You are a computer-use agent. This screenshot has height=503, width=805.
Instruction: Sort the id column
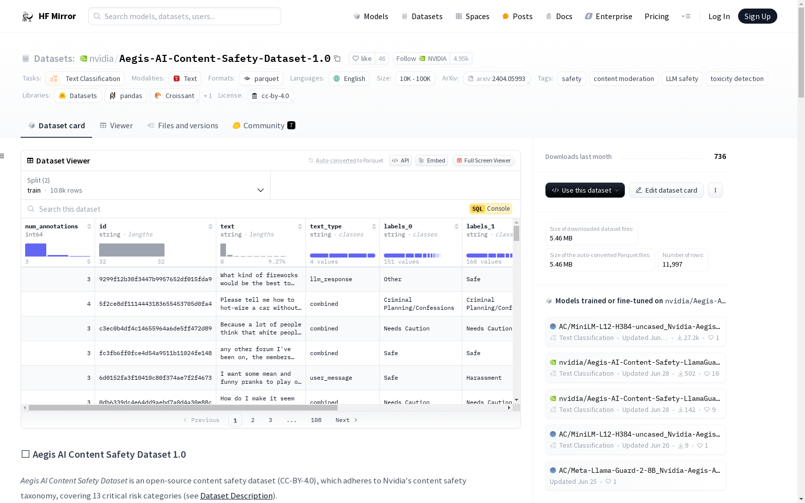pyautogui.click(x=210, y=226)
